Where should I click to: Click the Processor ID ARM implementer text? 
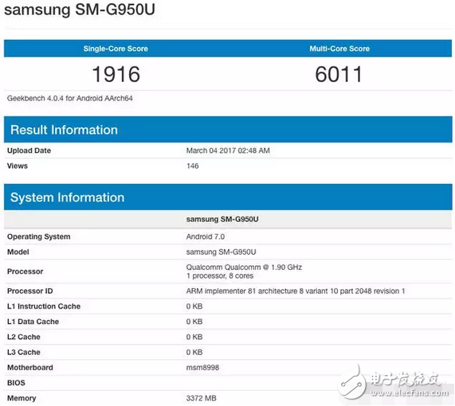296,291
